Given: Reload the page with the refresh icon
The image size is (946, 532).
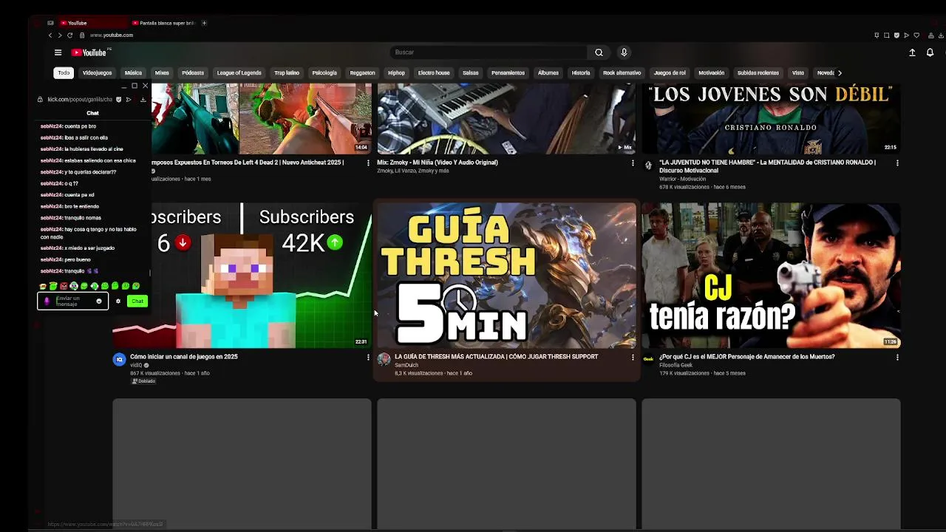Looking at the screenshot, I should pos(70,35).
